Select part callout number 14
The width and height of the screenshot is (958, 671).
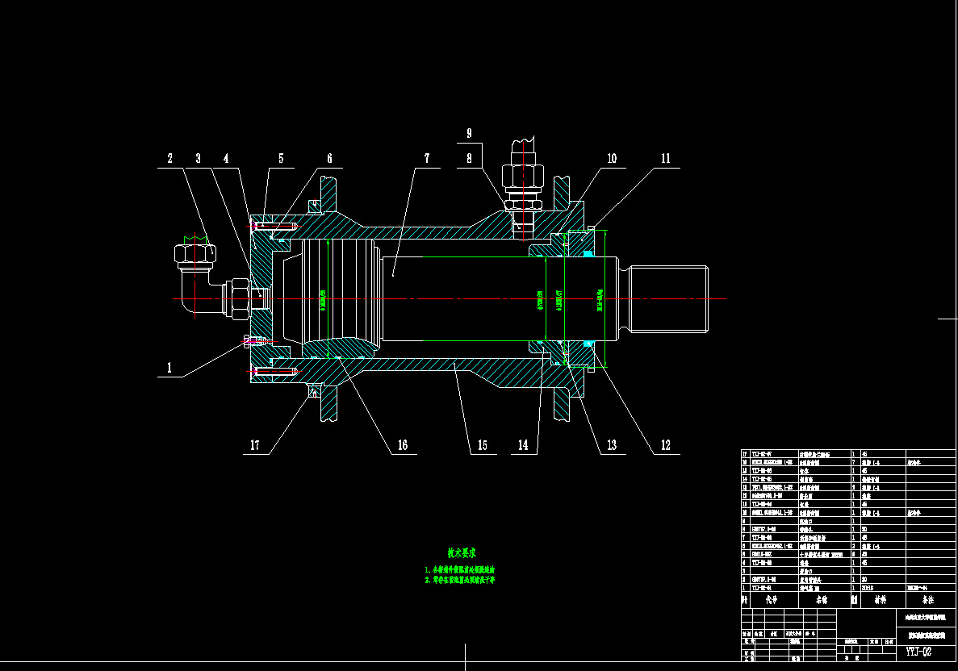[523, 445]
